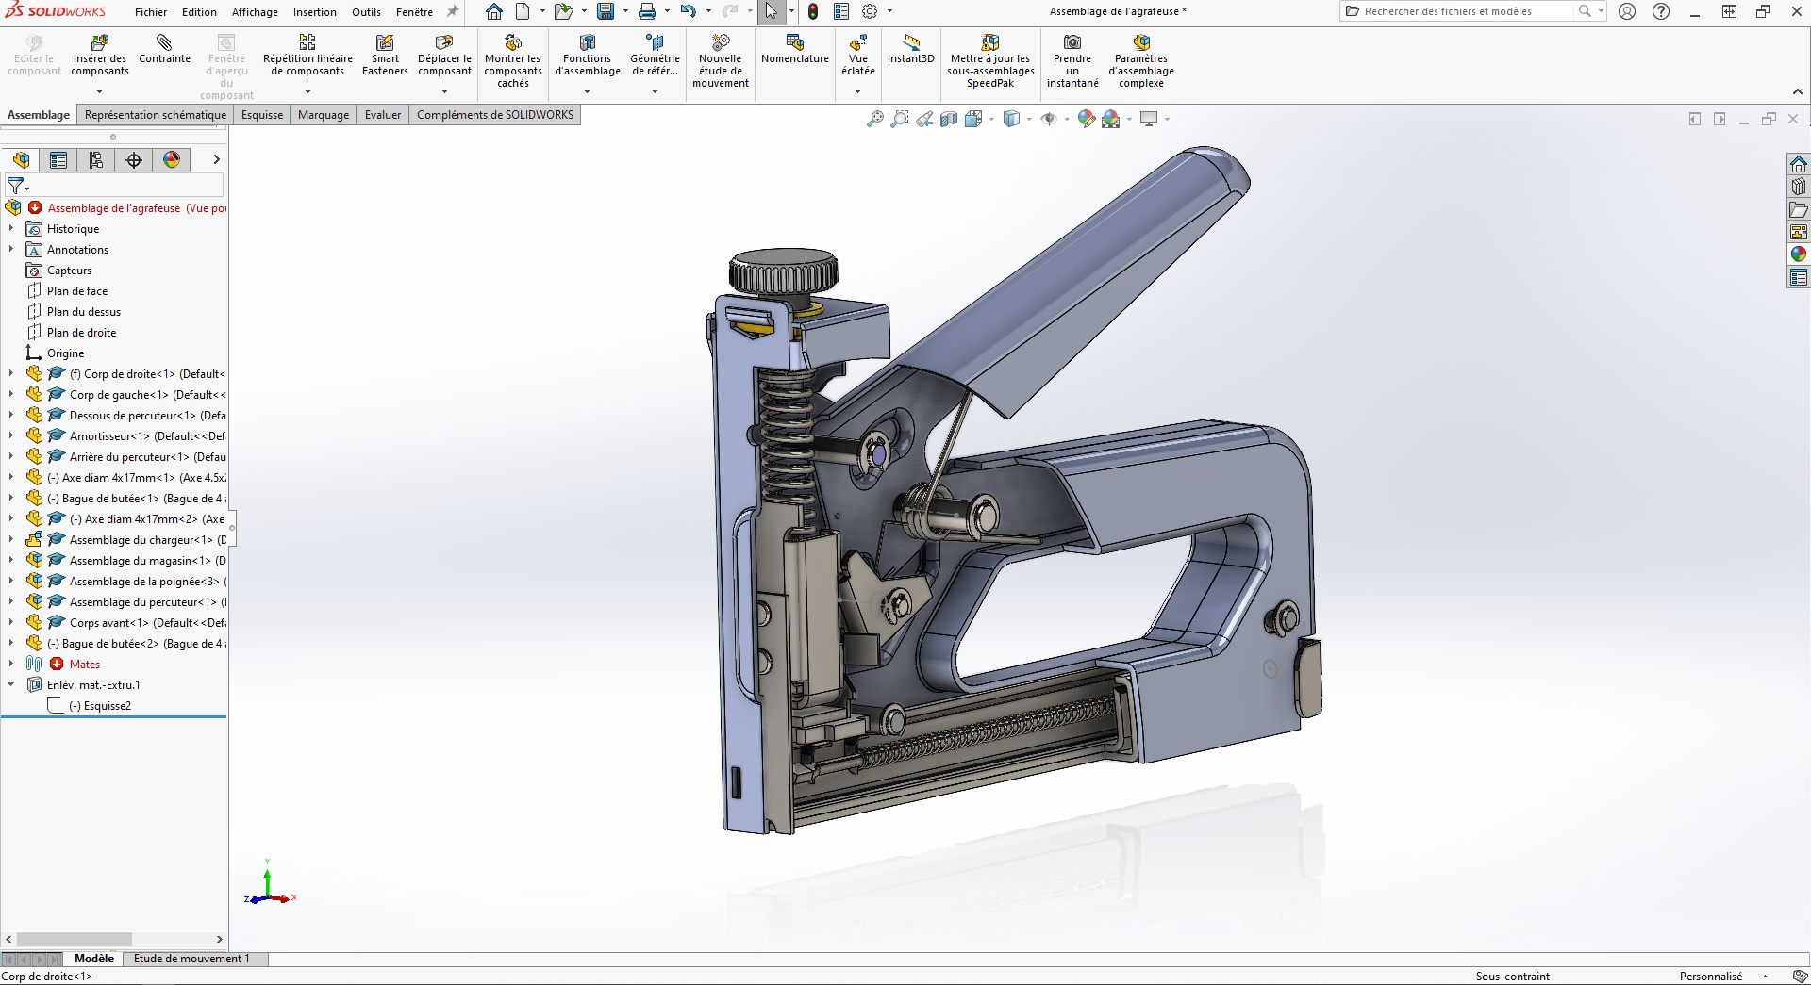Click the Nomenclature tool

pos(794,50)
